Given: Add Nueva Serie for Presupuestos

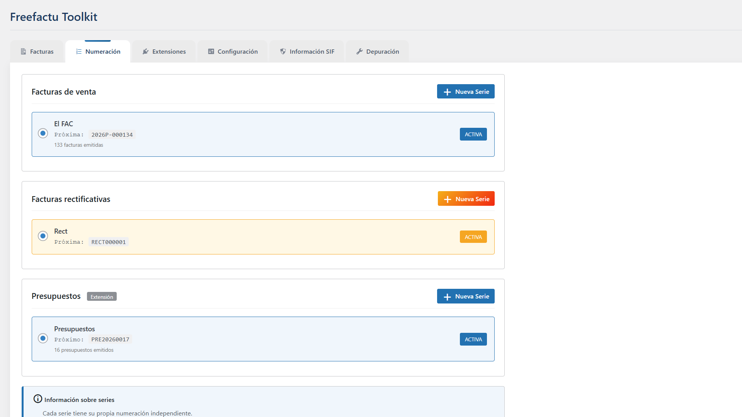Looking at the screenshot, I should pyautogui.click(x=466, y=296).
